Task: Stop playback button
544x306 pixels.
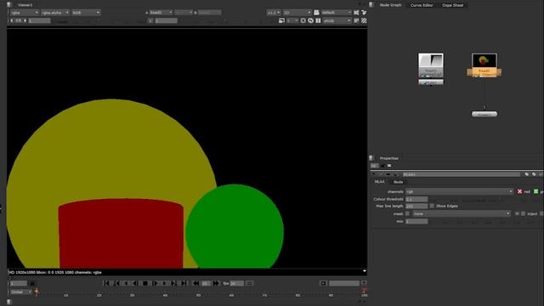Action: (x=145, y=283)
